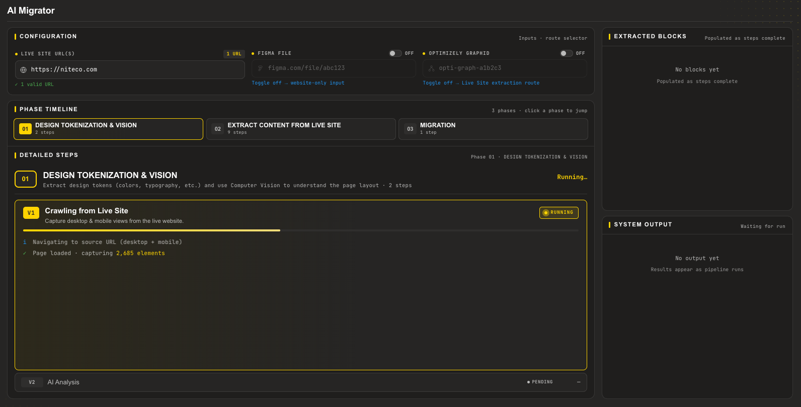Click the 3 phases click a phase to jump hint
Viewport: 801px width, 407px height.
(539, 111)
